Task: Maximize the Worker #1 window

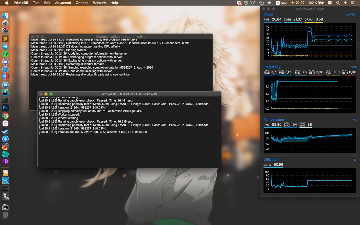Action: [51, 94]
